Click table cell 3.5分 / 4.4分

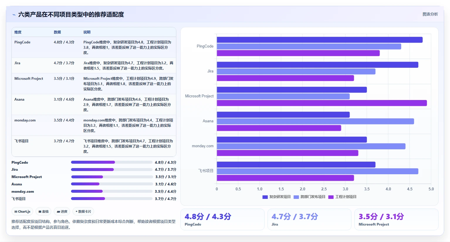coord(64,120)
